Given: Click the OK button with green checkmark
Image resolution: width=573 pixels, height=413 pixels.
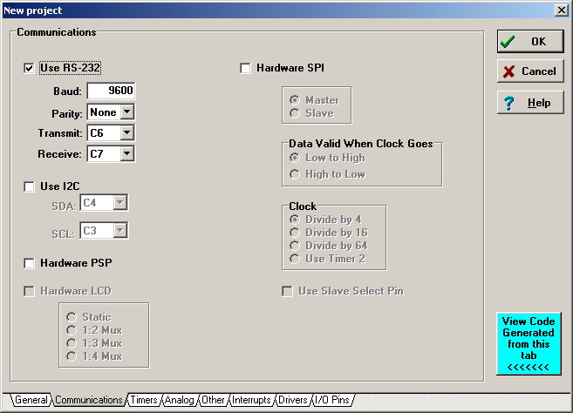Looking at the screenshot, I should coord(529,41).
